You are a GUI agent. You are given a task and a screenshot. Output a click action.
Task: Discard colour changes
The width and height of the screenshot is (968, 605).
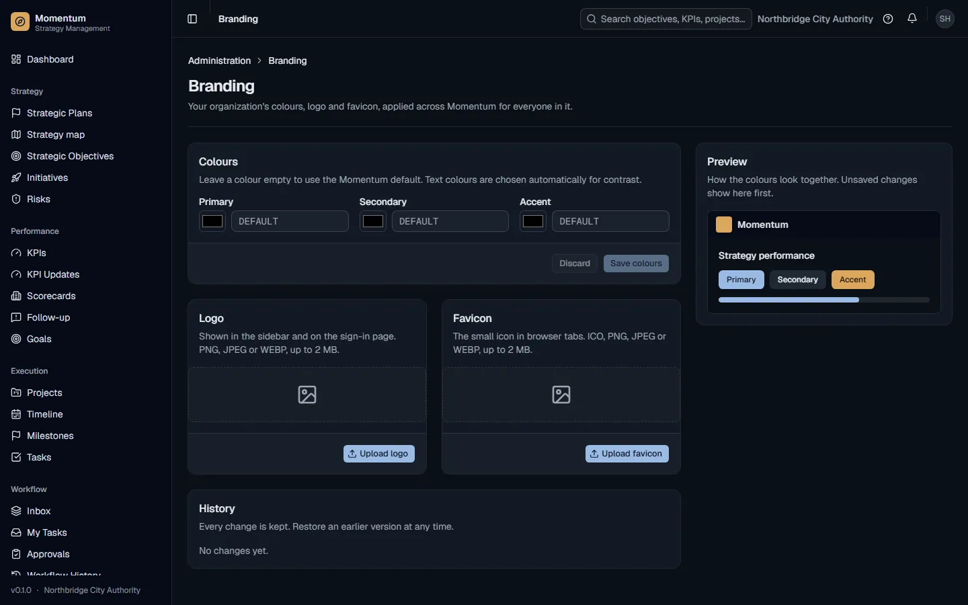click(x=575, y=264)
